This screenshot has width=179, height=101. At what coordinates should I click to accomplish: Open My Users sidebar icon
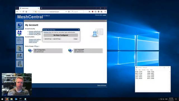[x=20, y=56]
